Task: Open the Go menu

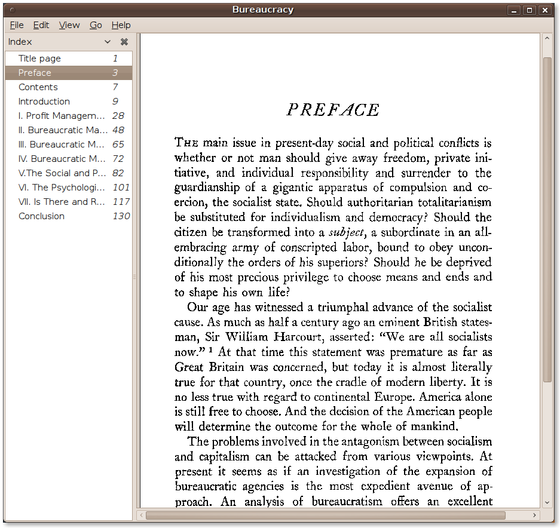Action: [x=96, y=25]
